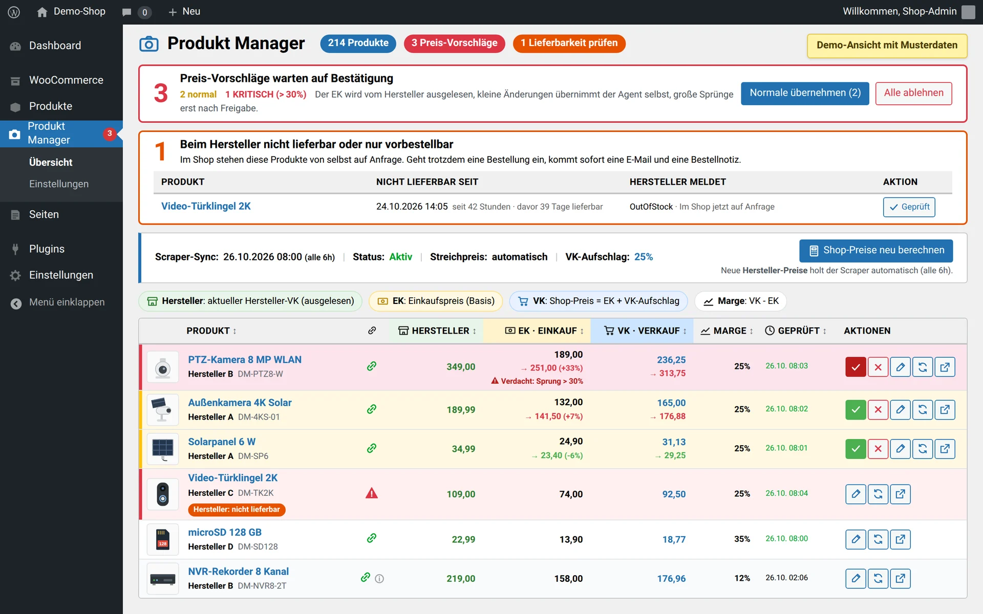Edit the Solarpanel 6 W product
Screen dimensions: 983x614
click(x=900, y=449)
